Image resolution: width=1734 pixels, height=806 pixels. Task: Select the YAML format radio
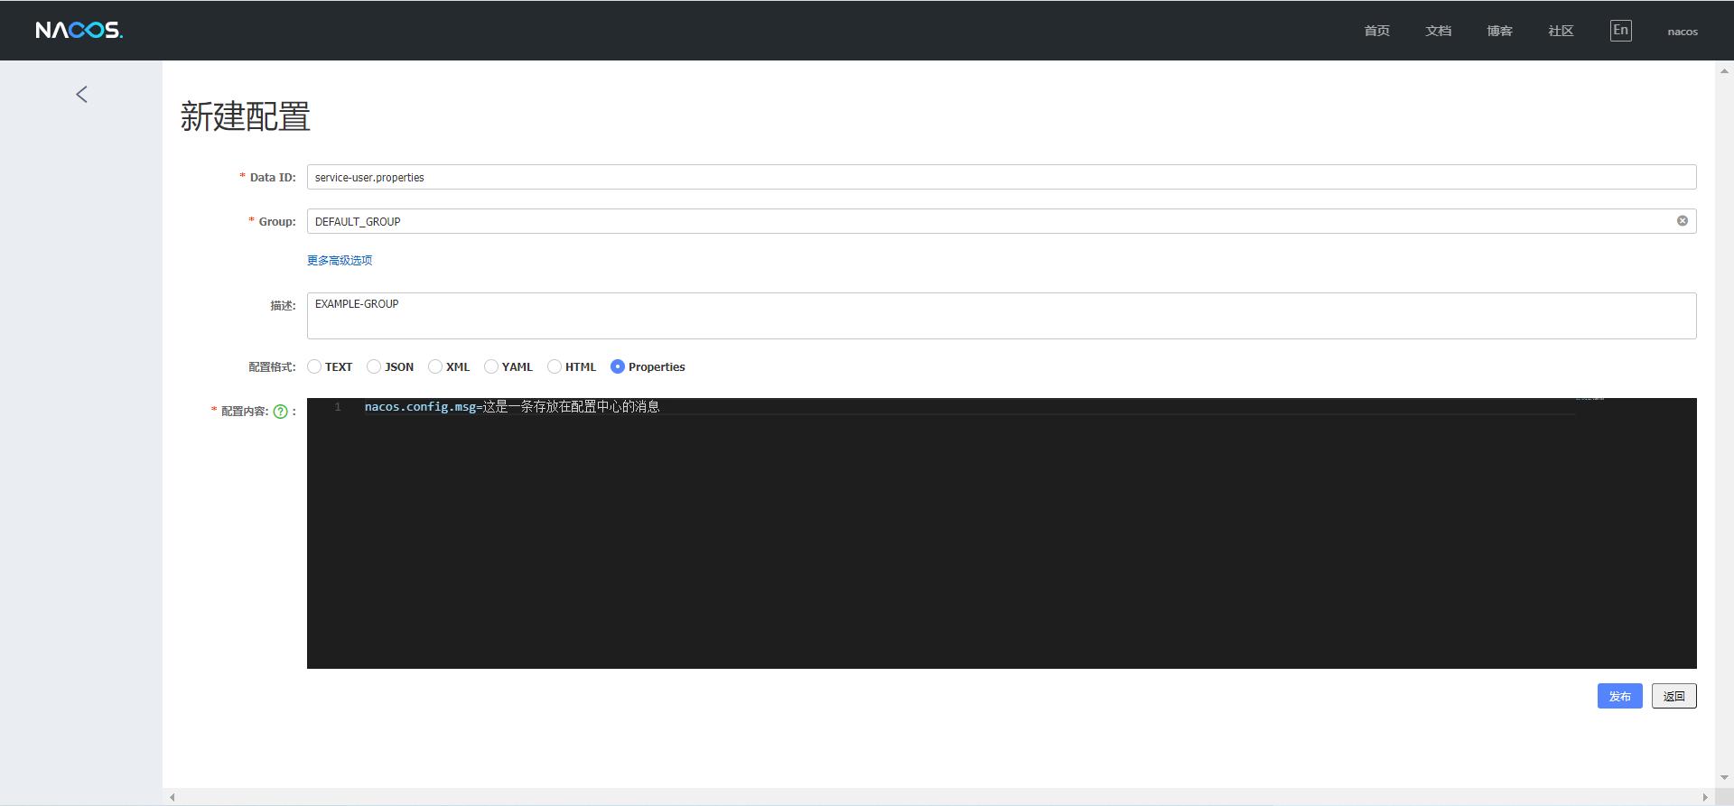491,366
